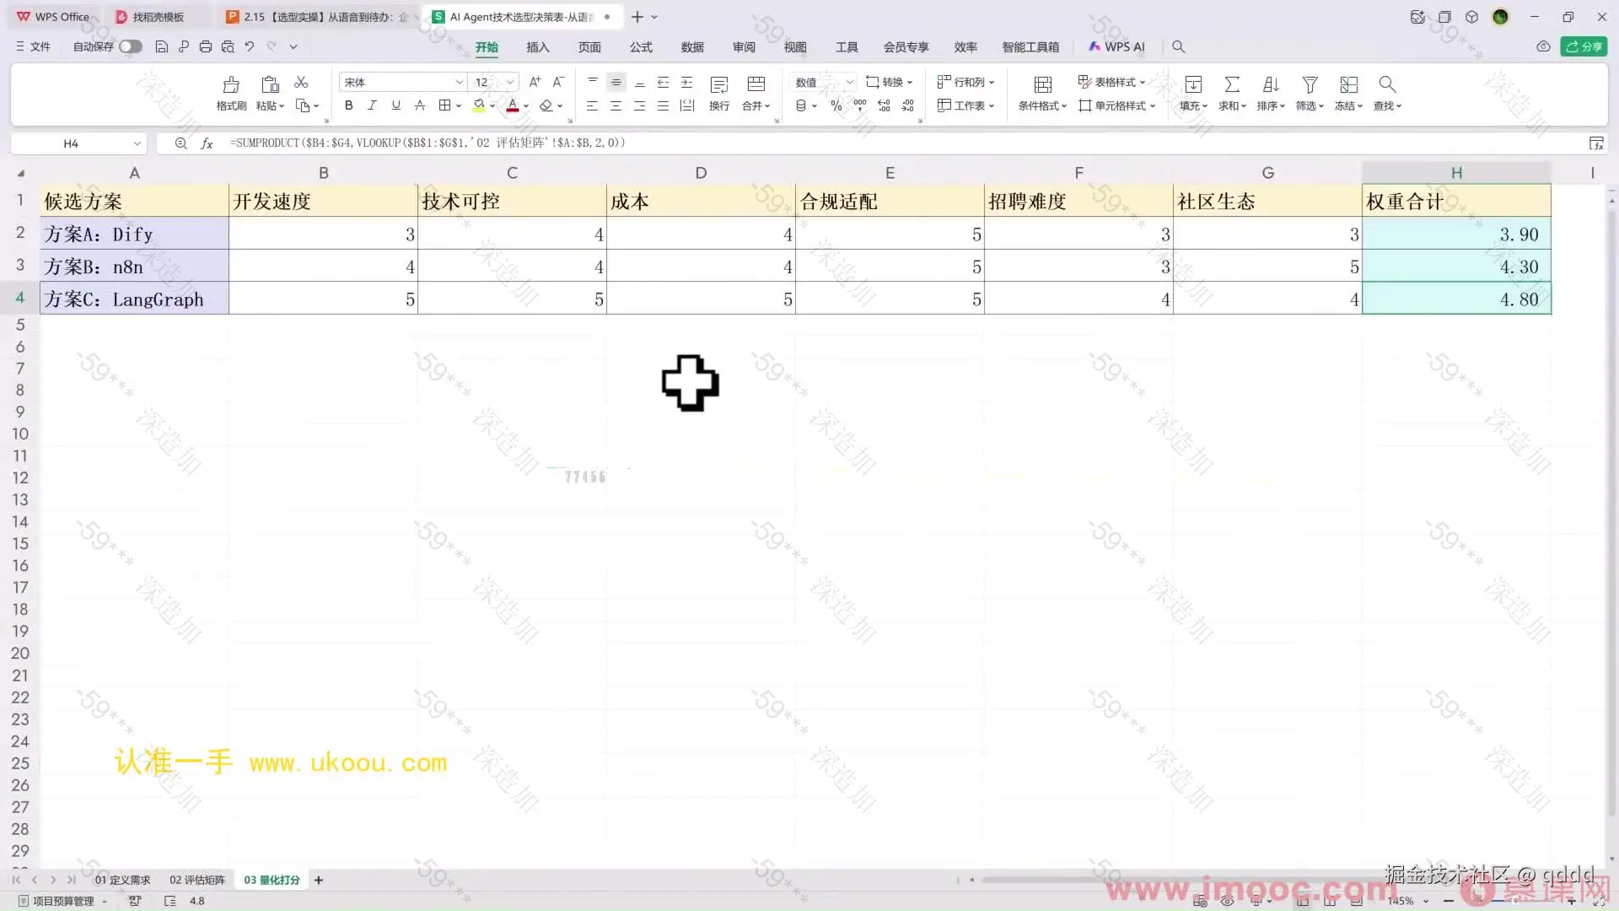Screen dimensions: 1619x911
Task: Click the Cut scissors icon
Action: [x=301, y=82]
